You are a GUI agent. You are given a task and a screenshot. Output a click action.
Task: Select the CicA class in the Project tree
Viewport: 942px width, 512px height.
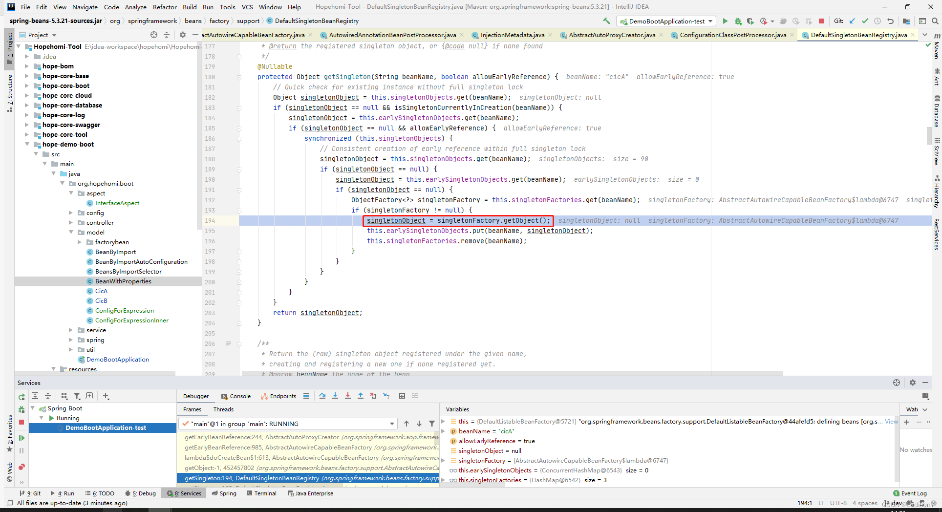click(x=101, y=291)
